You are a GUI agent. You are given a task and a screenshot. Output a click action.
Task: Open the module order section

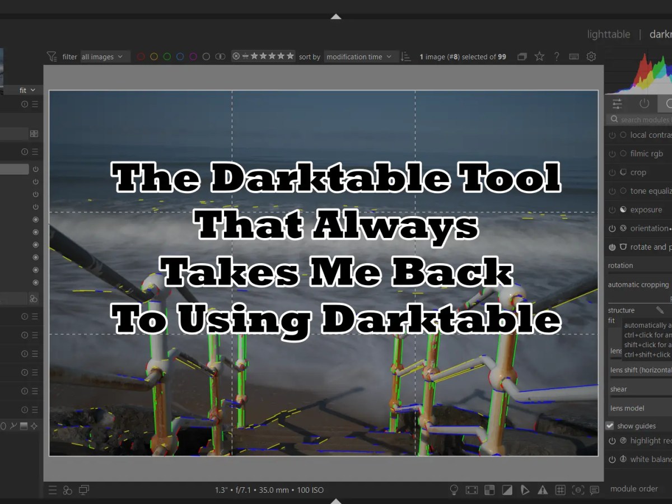click(634, 488)
